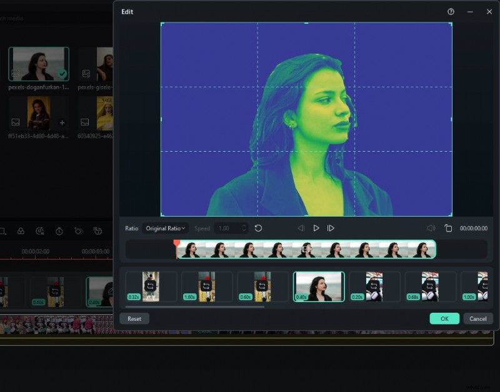Viewport: 500px width, 392px height.
Task: Click the replace icon on 0.32s clip
Action: coord(150,286)
